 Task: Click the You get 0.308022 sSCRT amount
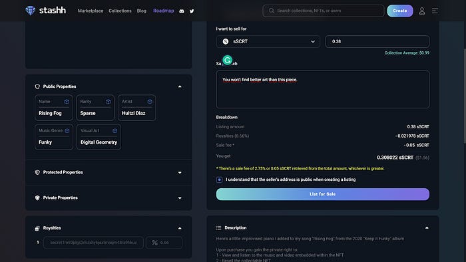click(x=395, y=157)
